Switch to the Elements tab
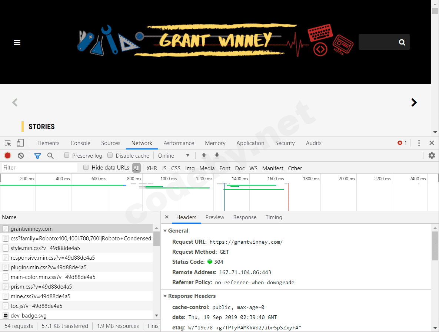 (x=49, y=143)
